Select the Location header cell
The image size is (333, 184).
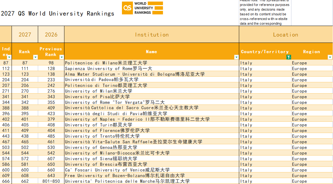tap(286, 34)
